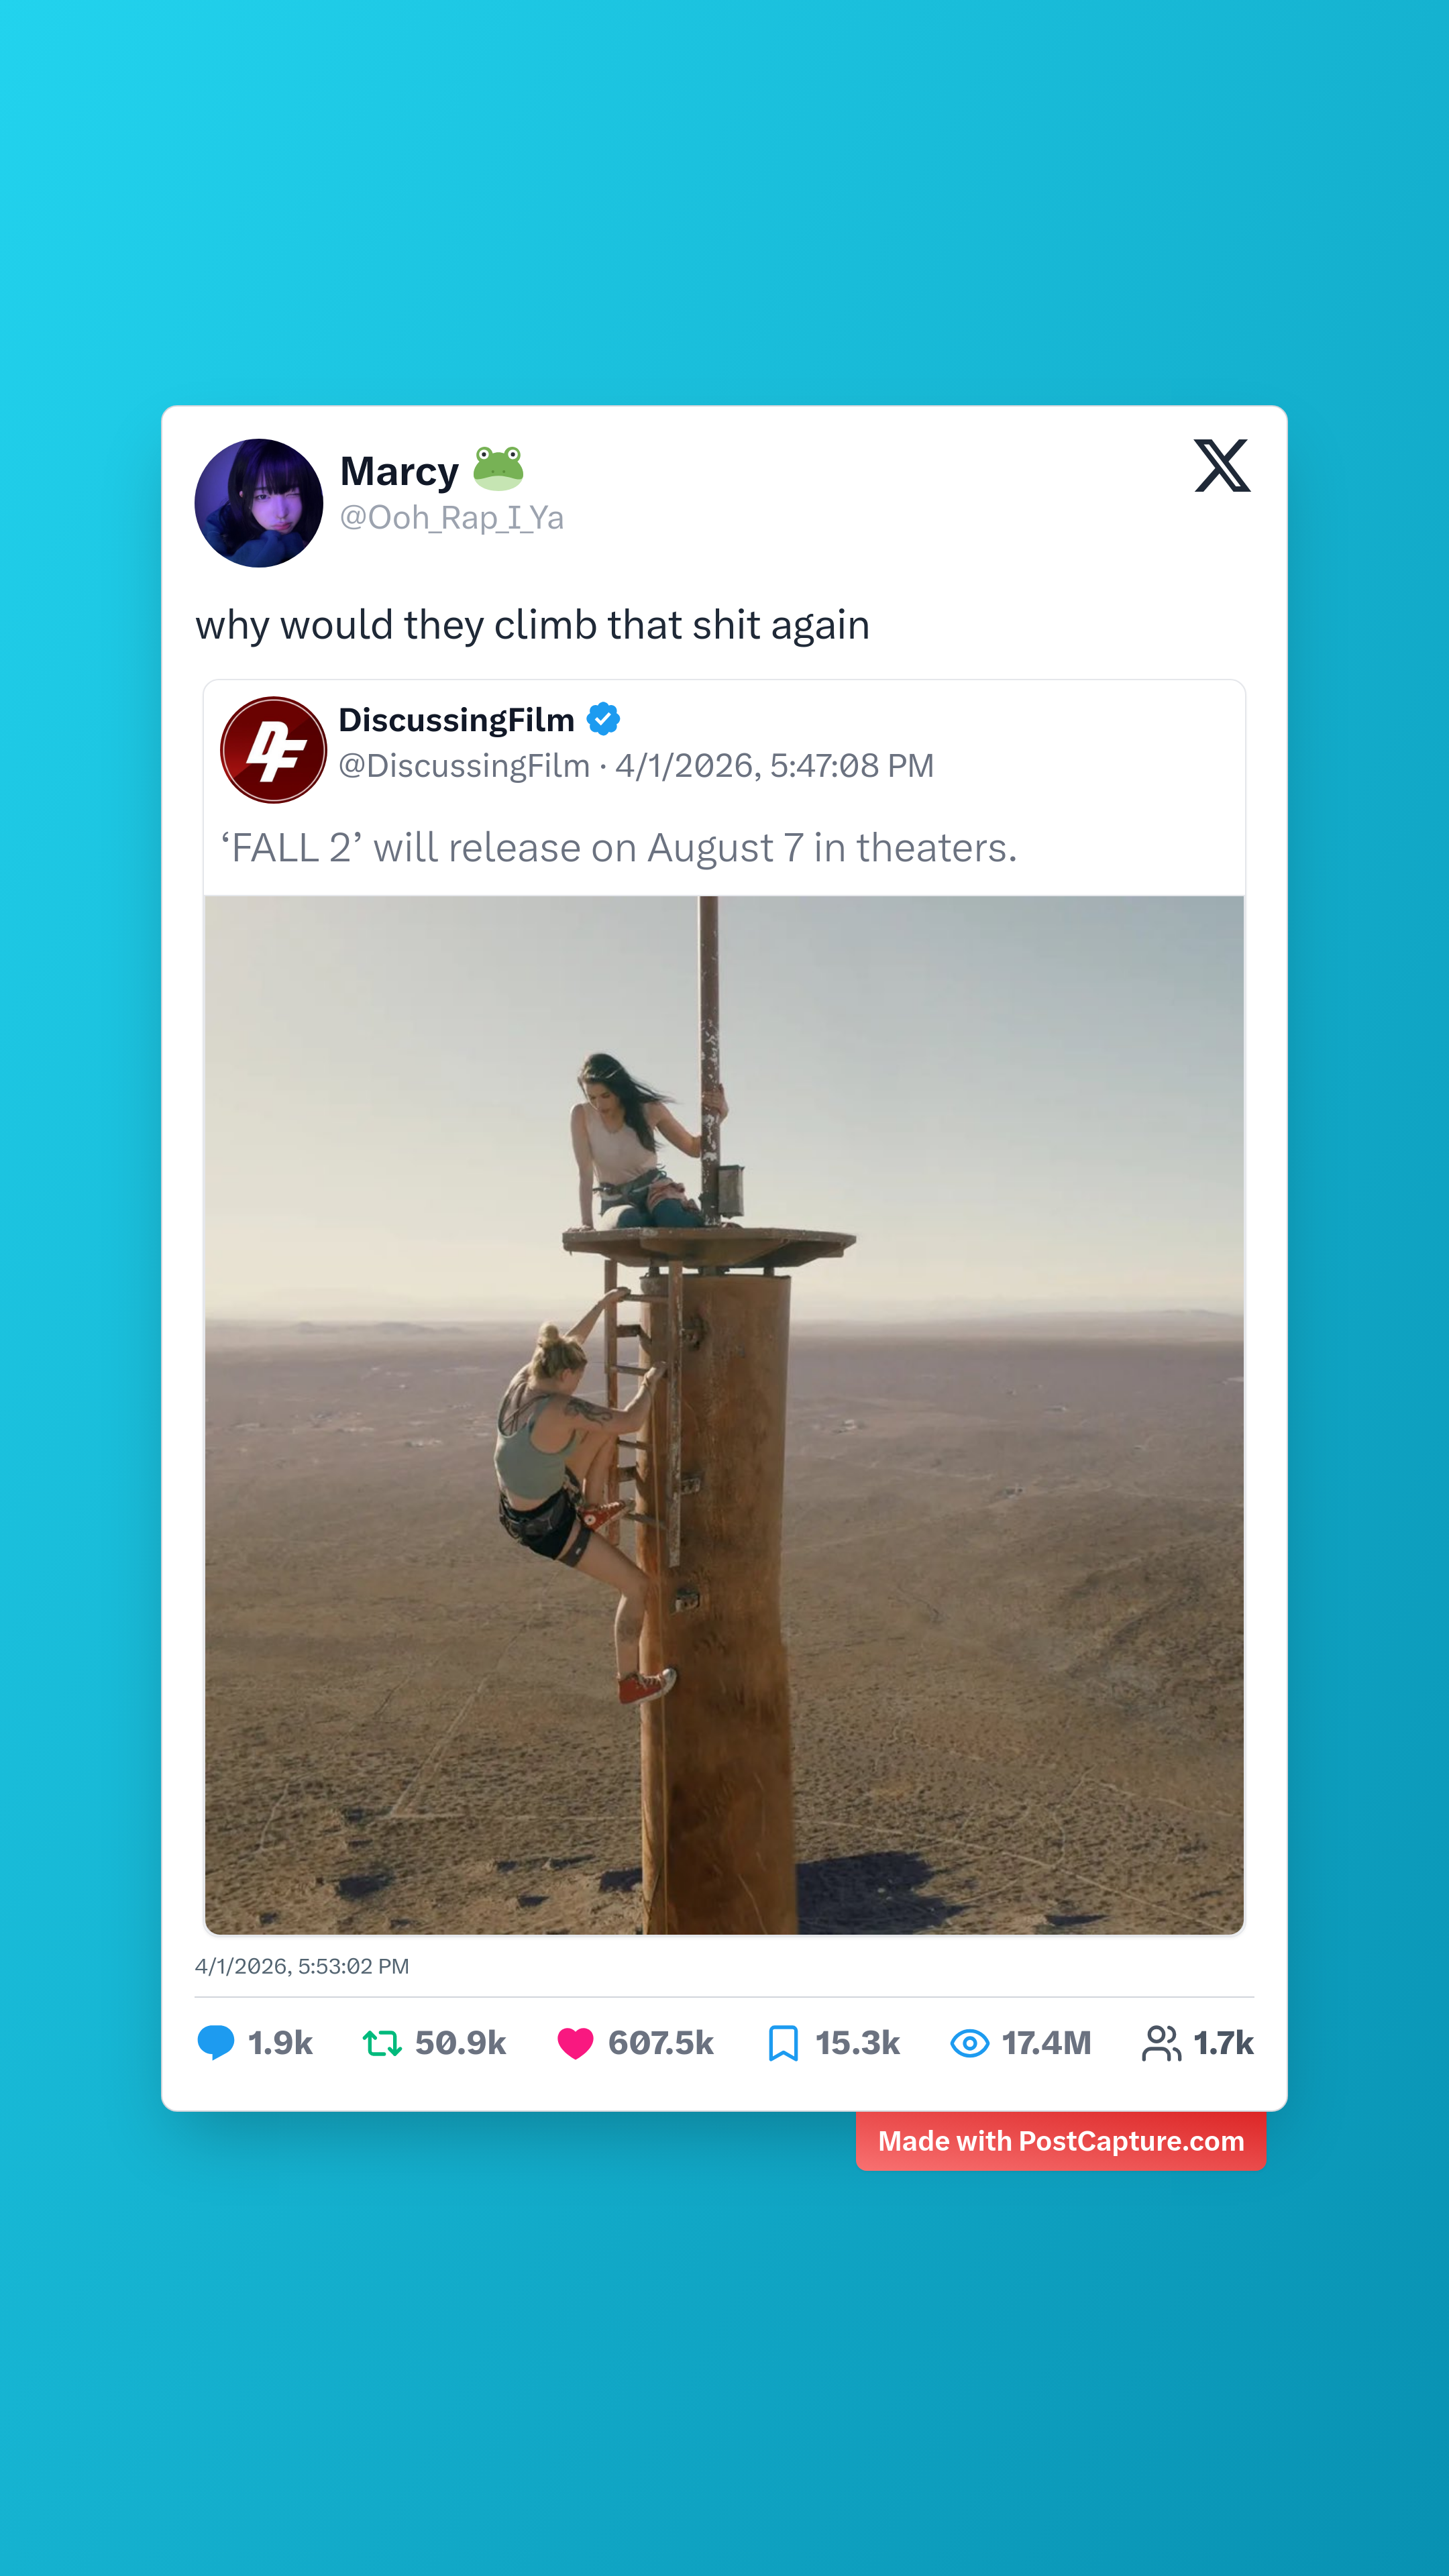Viewport: 1449px width, 2576px height.
Task: Click the 607.5k likes count
Action: pyautogui.click(x=661, y=2043)
